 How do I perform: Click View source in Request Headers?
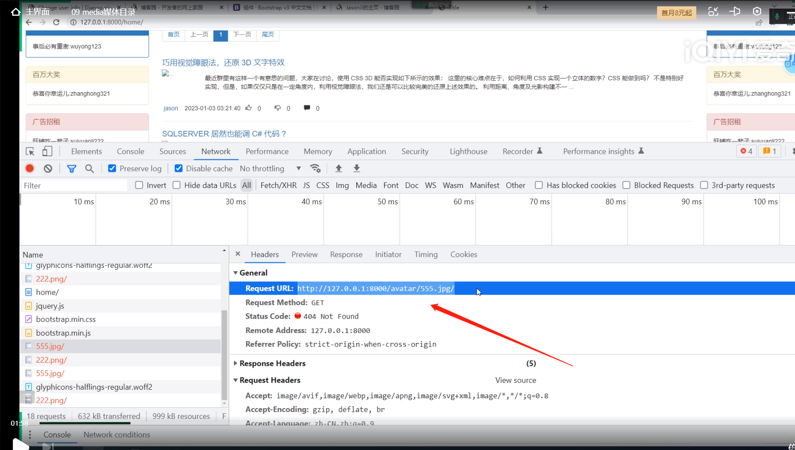(x=516, y=380)
